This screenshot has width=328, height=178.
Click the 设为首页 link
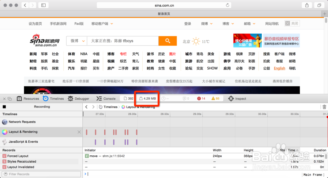pos(35,24)
